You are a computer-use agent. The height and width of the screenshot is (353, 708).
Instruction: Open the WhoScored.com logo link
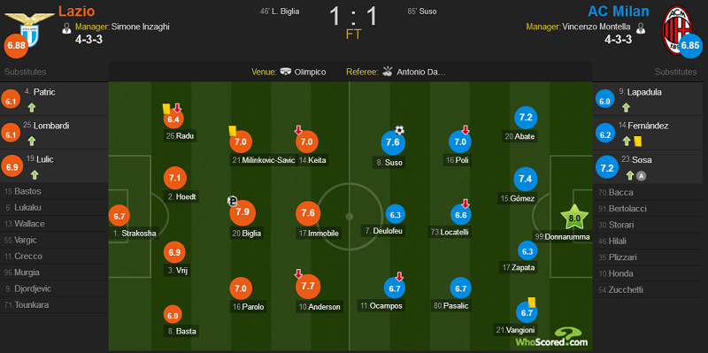pyautogui.click(x=552, y=338)
